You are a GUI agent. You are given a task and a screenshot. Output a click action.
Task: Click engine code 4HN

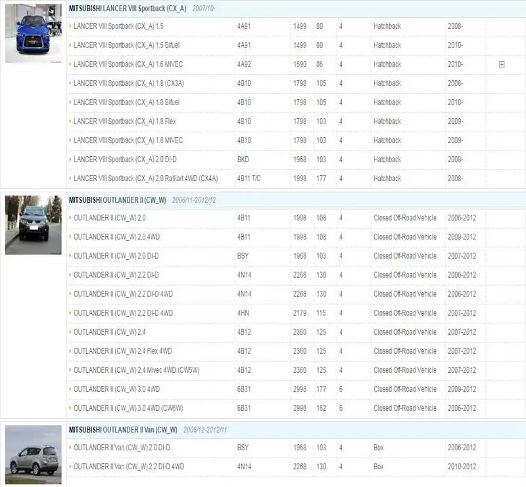tap(243, 314)
